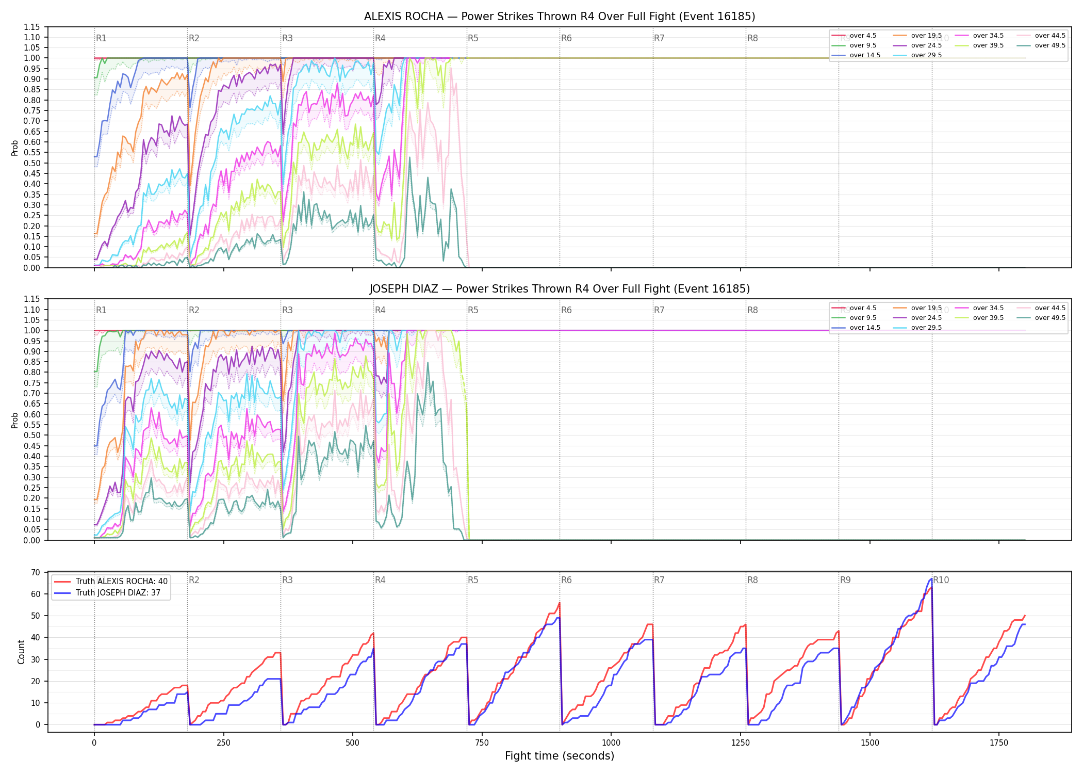
Task: Click R1 round marker in Rocha chart
Action: click(x=101, y=38)
